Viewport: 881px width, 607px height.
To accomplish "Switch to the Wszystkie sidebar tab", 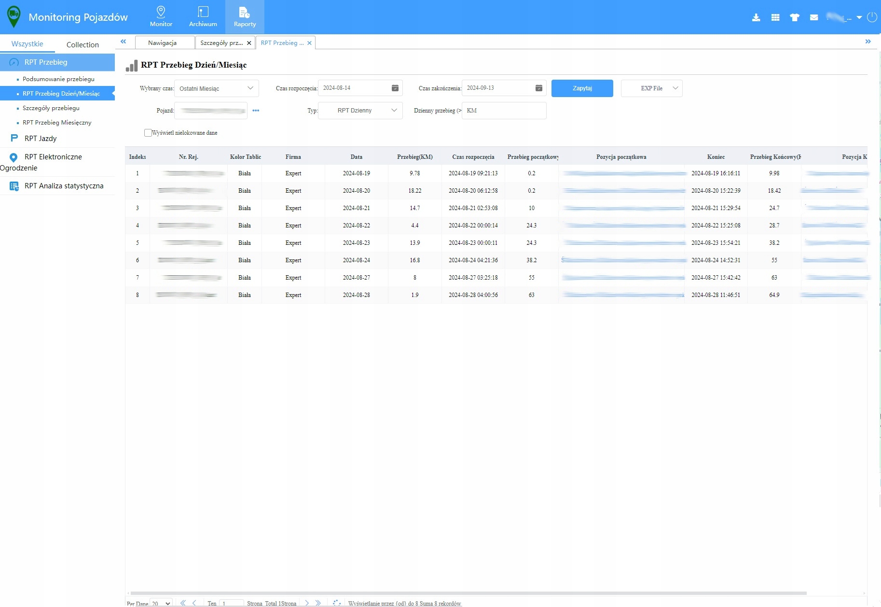I will point(27,44).
